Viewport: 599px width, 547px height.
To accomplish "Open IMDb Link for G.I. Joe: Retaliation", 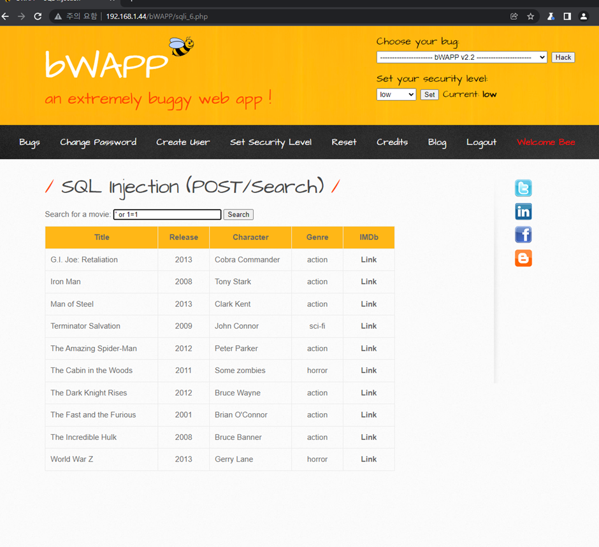I will [x=369, y=260].
